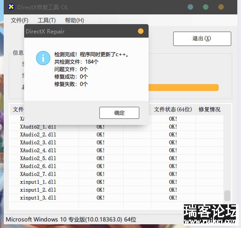Click the Microsoft Windows 10 status bar text
Screen dimensions: 241x228
(71, 219)
